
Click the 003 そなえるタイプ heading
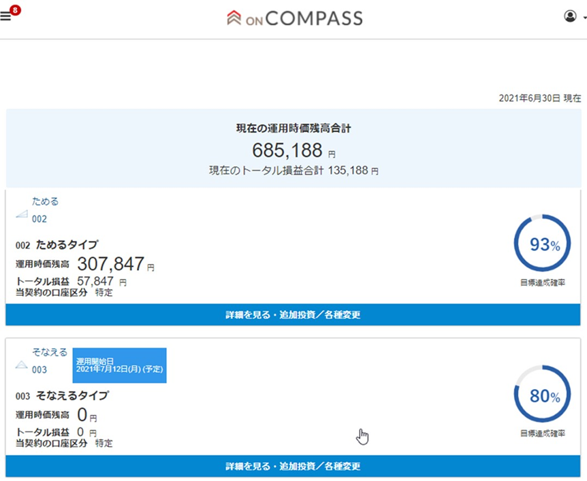click(62, 396)
